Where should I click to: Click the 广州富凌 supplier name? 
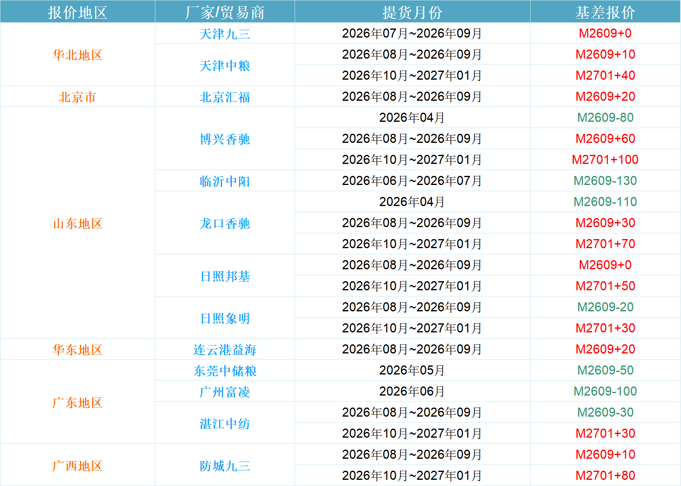click(x=225, y=392)
